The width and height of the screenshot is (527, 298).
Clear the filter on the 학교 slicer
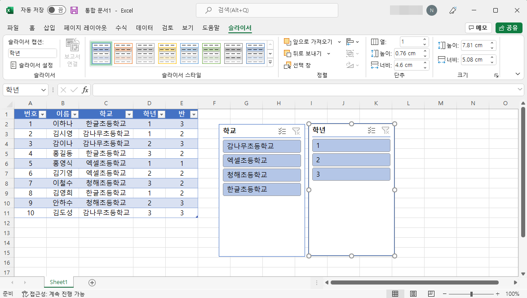(x=296, y=131)
